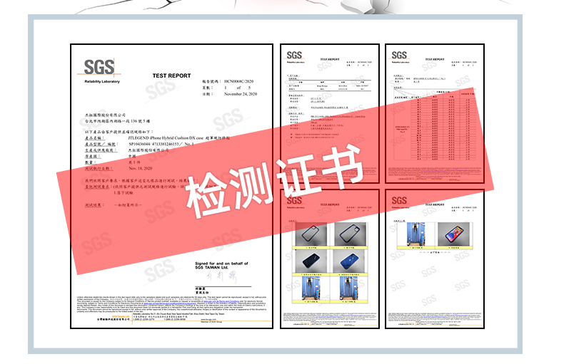Click the SGS logo on the top-right report page
This screenshot has width=564, height=364.
coord(399,56)
